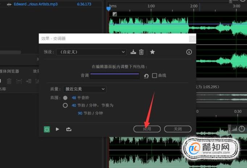Edit the 48 semitones range value
247x168 pixels.
(x=74, y=98)
